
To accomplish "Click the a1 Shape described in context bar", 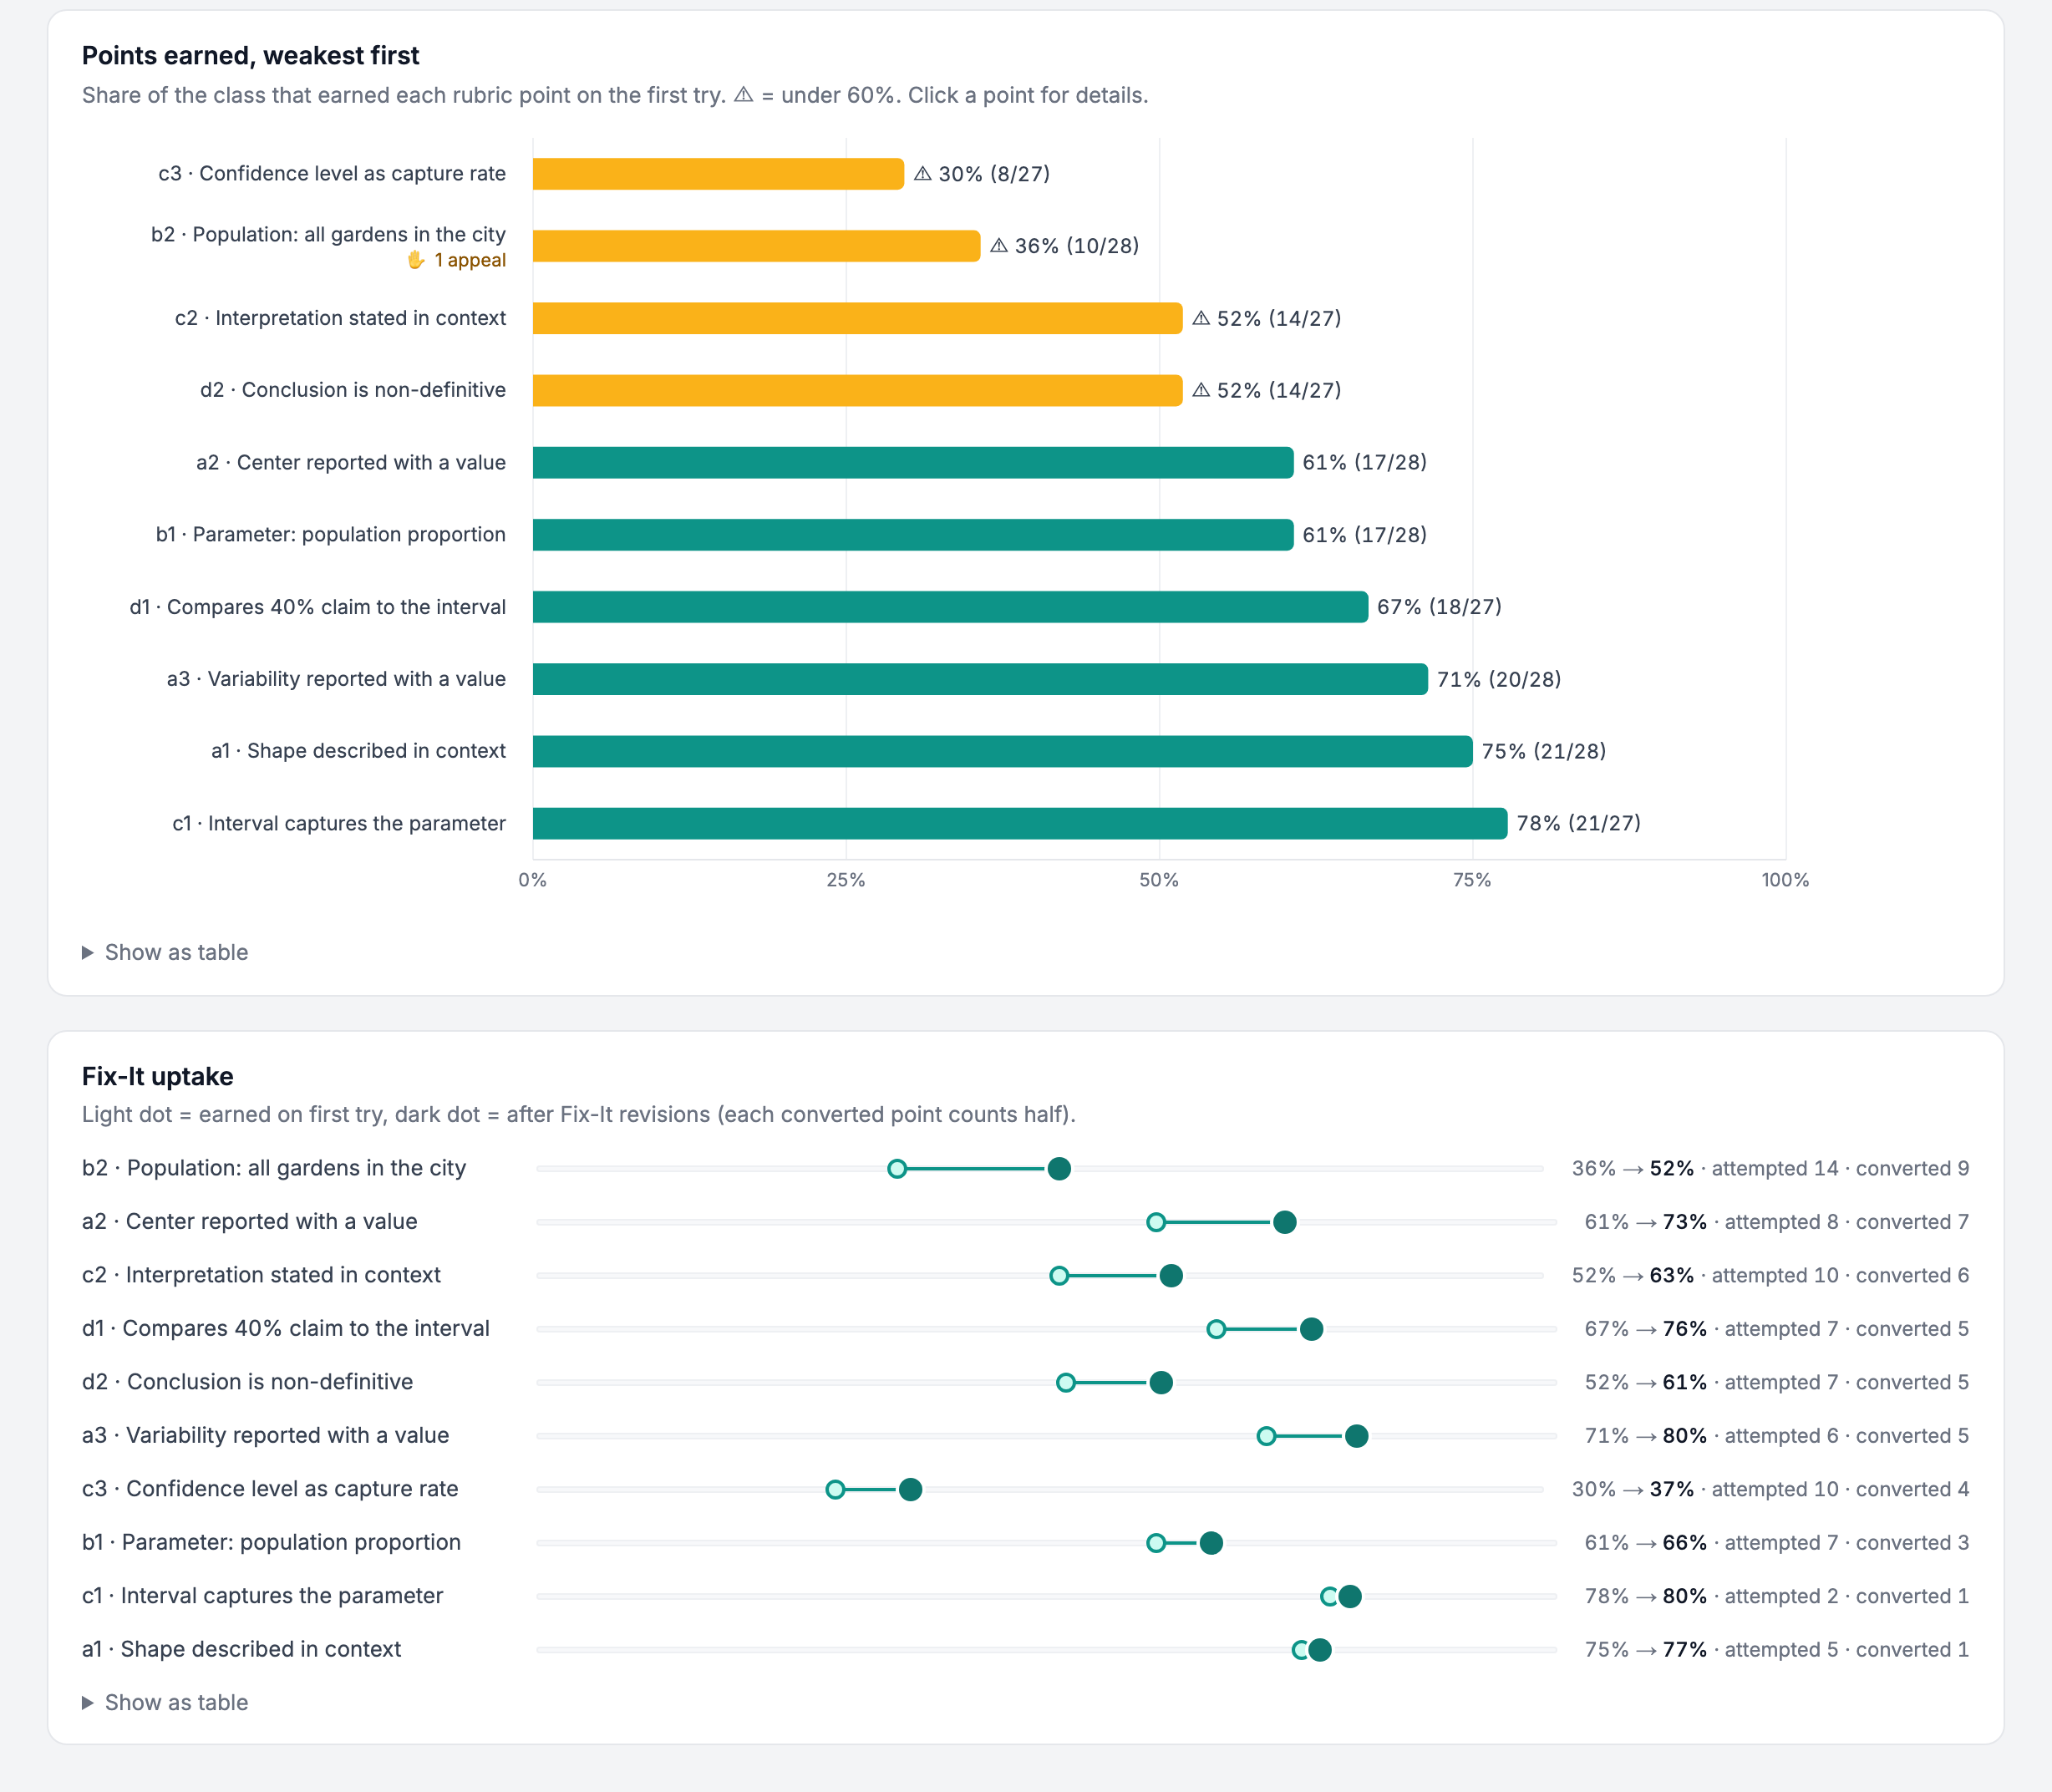I will [1002, 751].
